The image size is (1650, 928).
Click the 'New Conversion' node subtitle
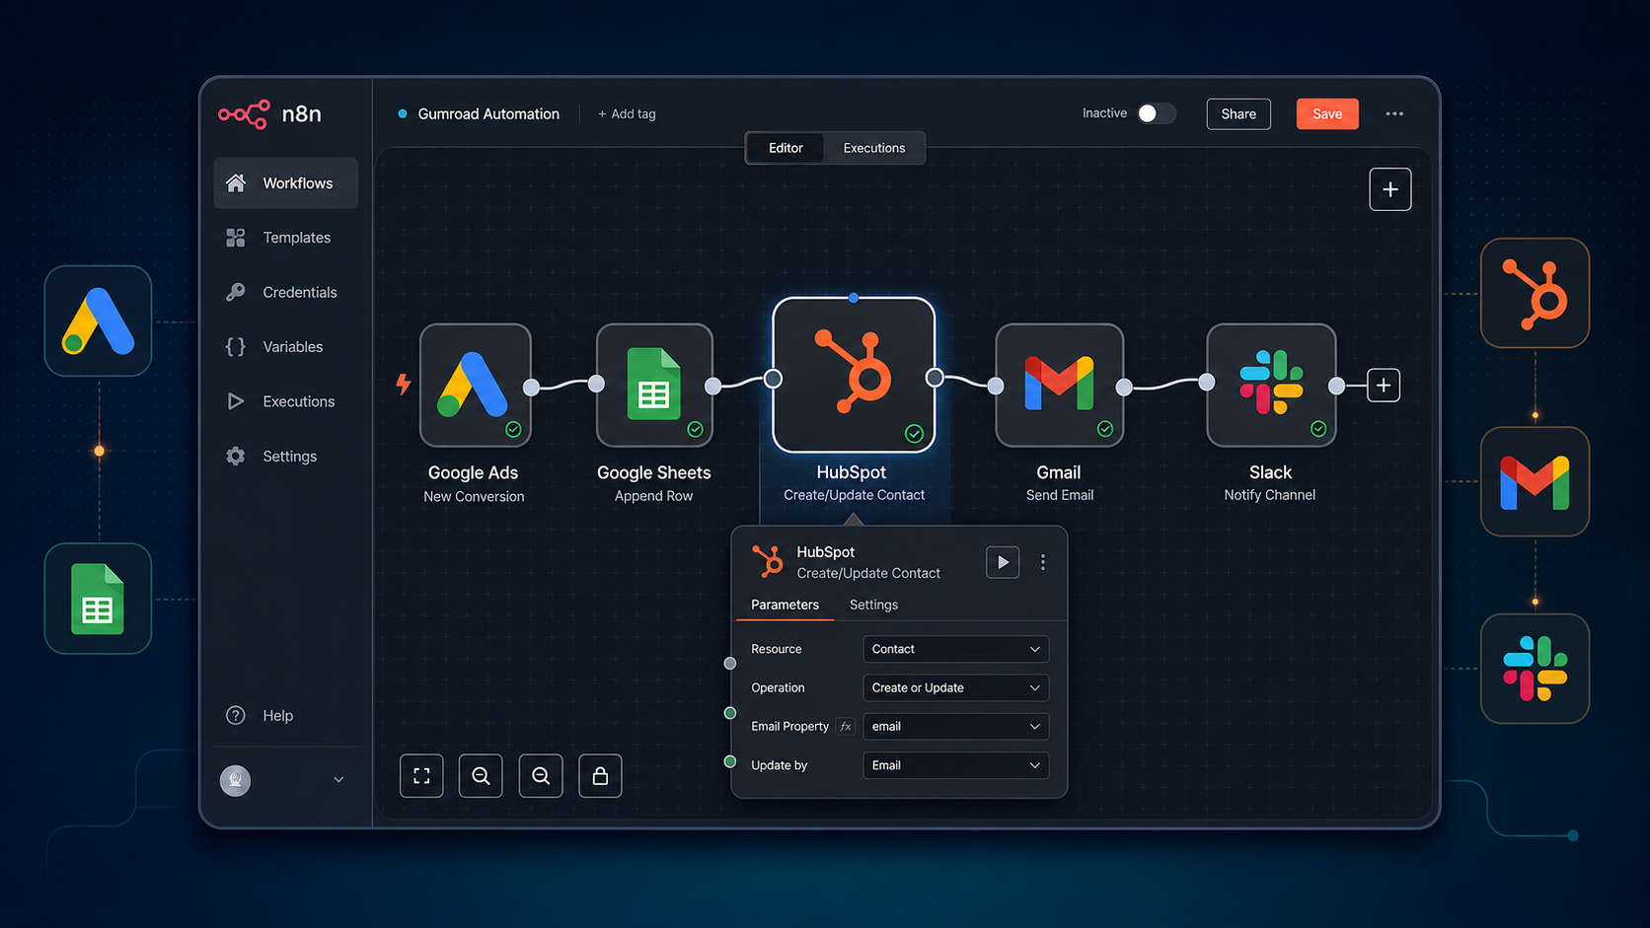click(474, 497)
